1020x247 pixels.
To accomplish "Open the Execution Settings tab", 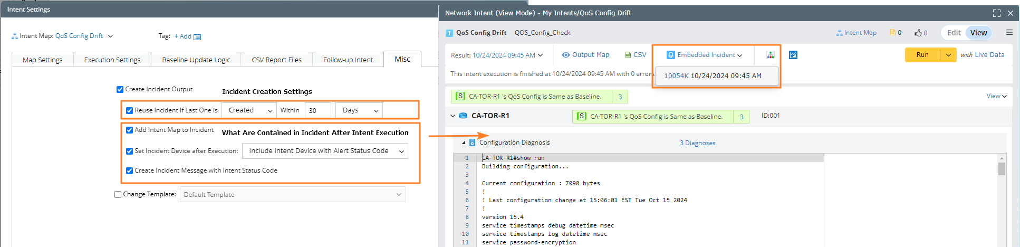I will 112,60.
